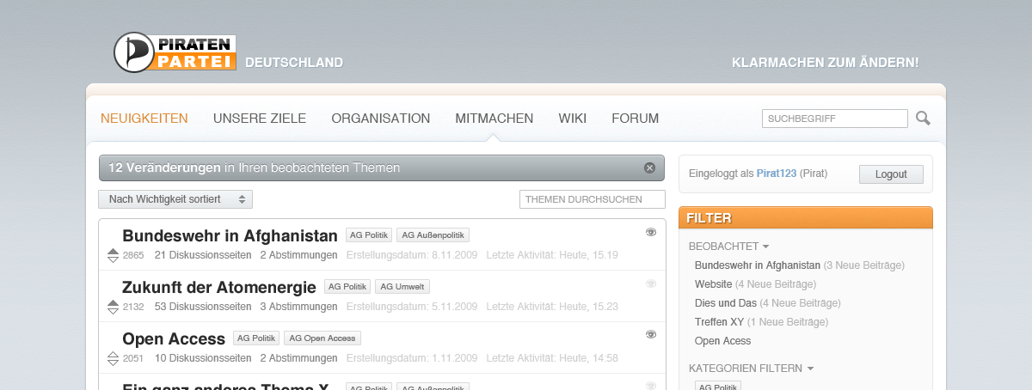
Task: Toggle watch eye for Zukunft der Atomenergie
Action: [650, 283]
